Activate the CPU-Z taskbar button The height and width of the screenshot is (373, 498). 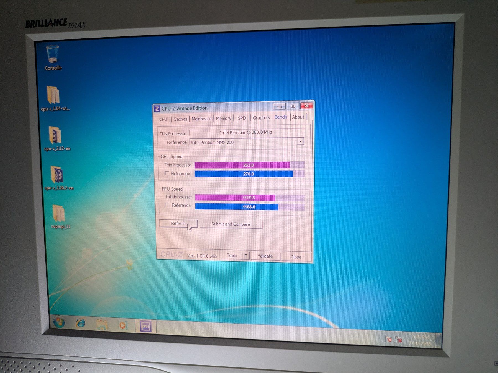pos(146,326)
